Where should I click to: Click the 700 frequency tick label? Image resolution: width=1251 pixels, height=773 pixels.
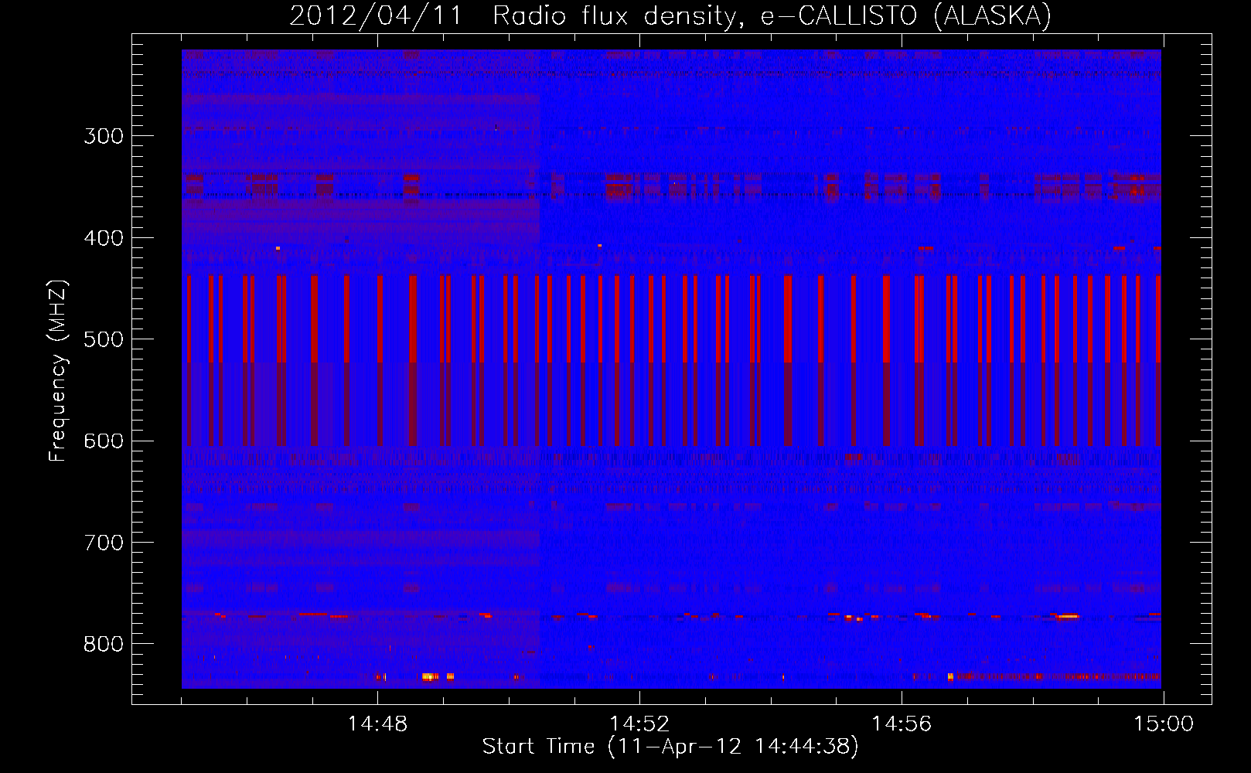(104, 543)
